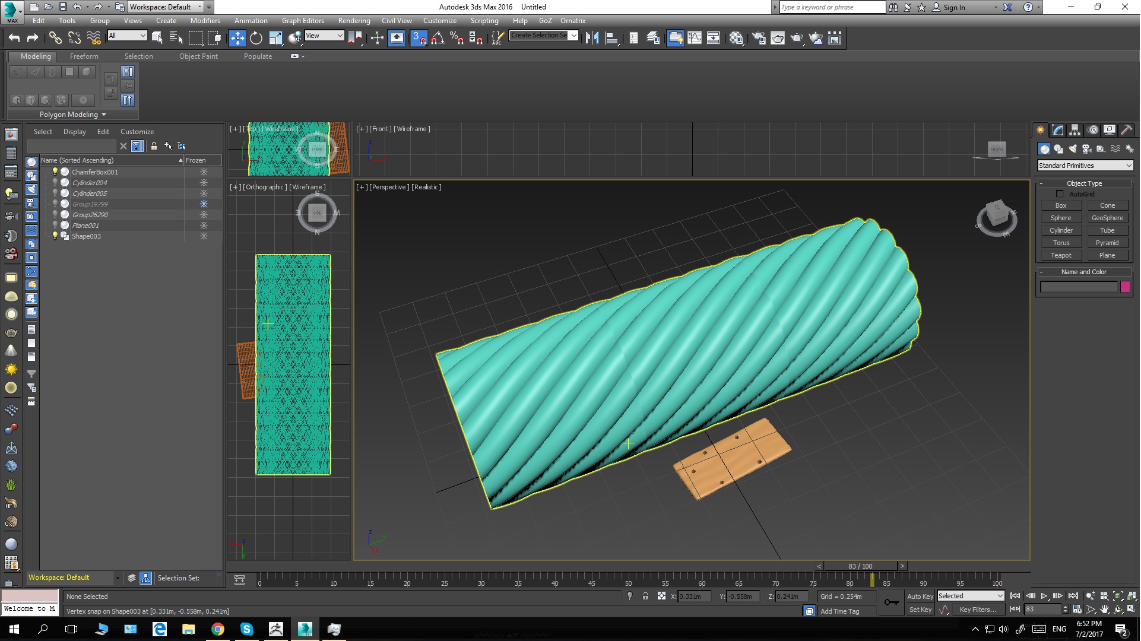Click the Undo arrow in main toolbar
1141x641 pixels.
(x=14, y=38)
